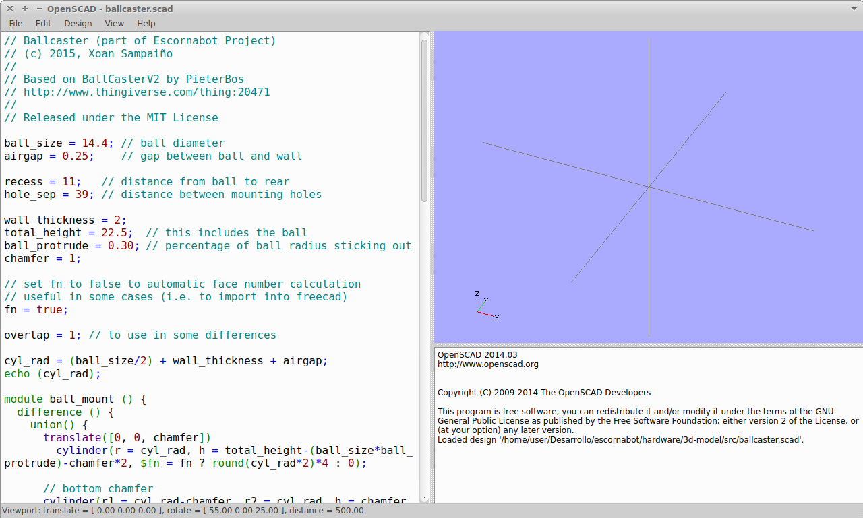
Task: Click the editor's vertical scrollbar thumb
Action: point(424,120)
